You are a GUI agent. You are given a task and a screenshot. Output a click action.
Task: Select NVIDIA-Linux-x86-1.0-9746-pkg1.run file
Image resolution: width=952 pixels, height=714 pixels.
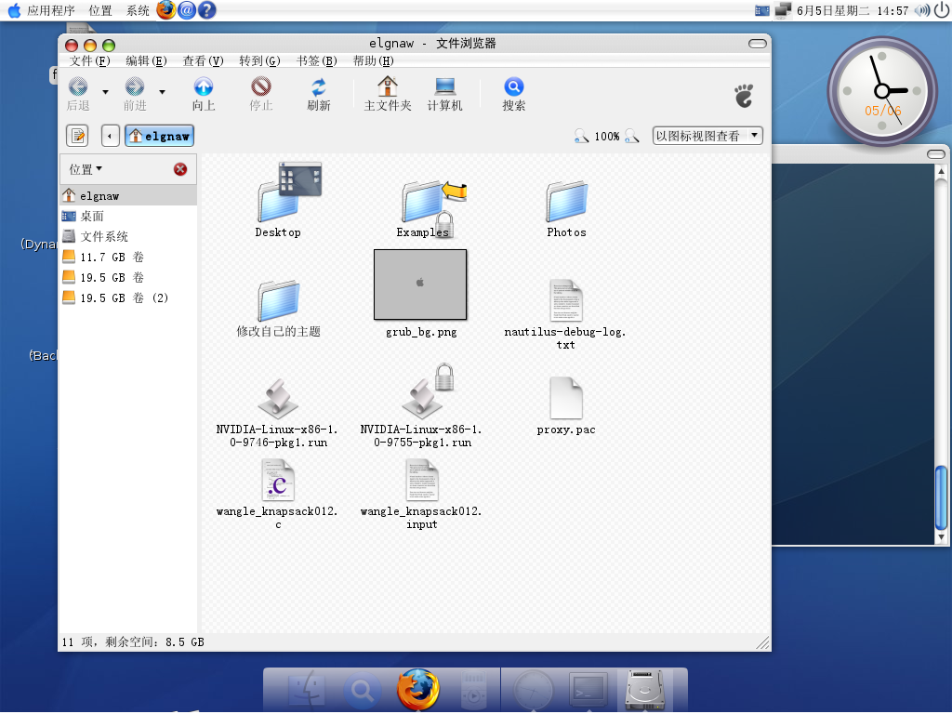[x=278, y=399]
